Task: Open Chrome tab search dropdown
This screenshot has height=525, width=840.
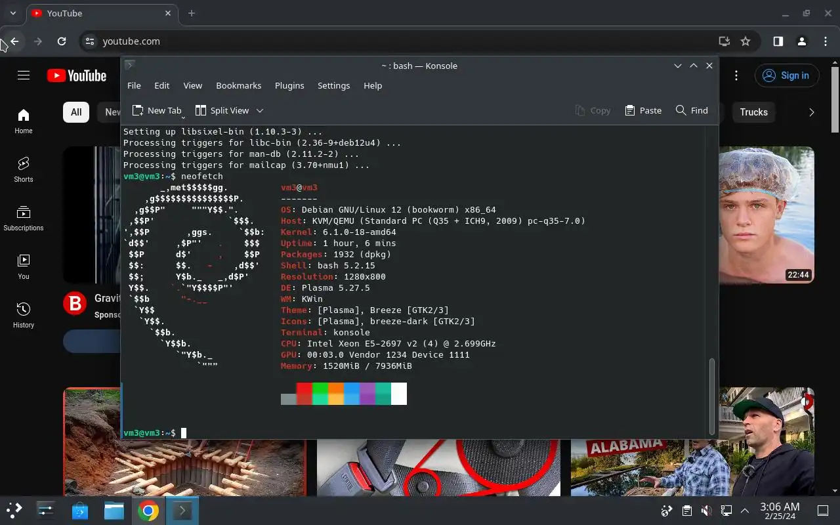Action: (x=12, y=13)
